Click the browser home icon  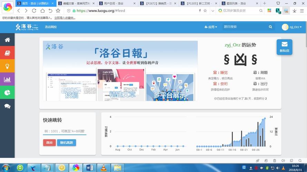pyautogui.click(x=42, y=11)
